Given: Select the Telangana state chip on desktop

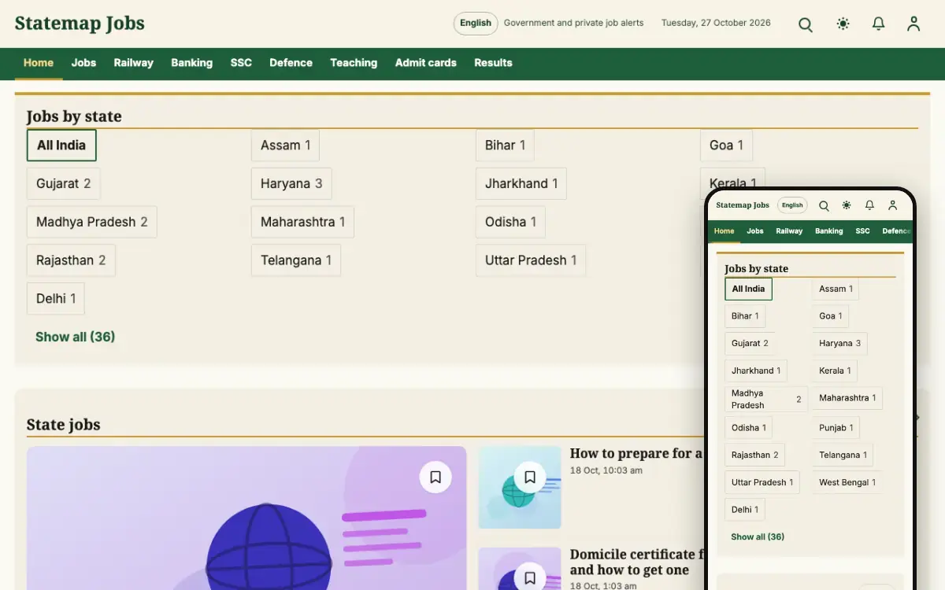Looking at the screenshot, I should pos(296,260).
